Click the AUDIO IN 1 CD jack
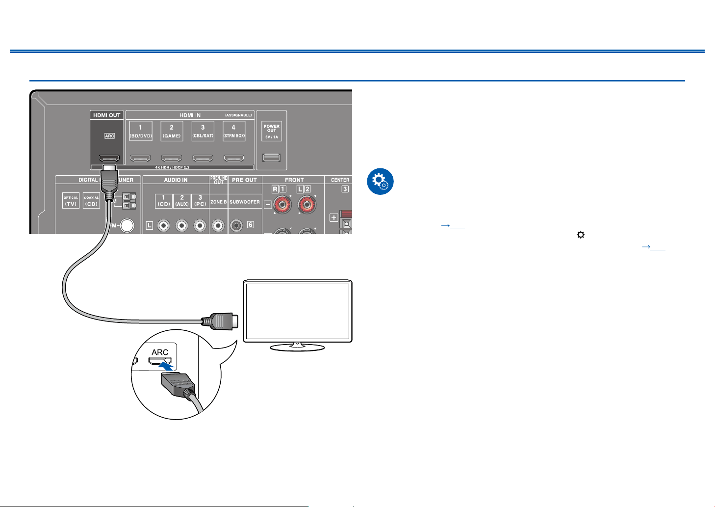Image resolution: width=715 pixels, height=507 pixels. coord(164,225)
